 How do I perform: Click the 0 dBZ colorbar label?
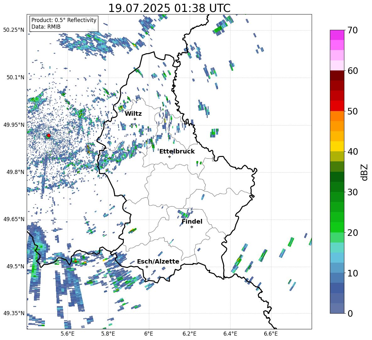click(x=350, y=313)
